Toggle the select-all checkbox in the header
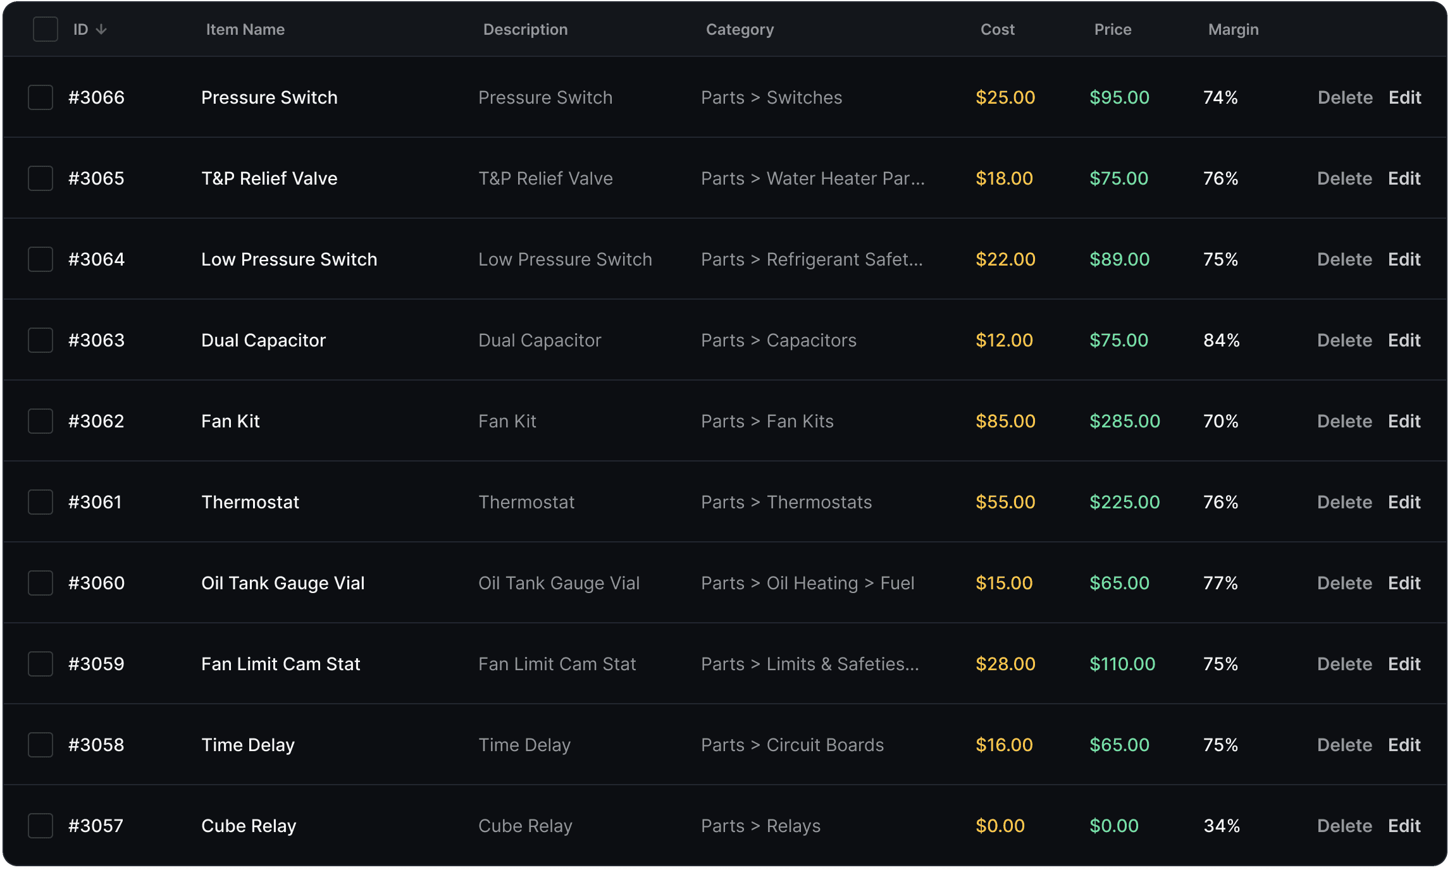Image resolution: width=1450 pixels, height=870 pixels. [45, 28]
